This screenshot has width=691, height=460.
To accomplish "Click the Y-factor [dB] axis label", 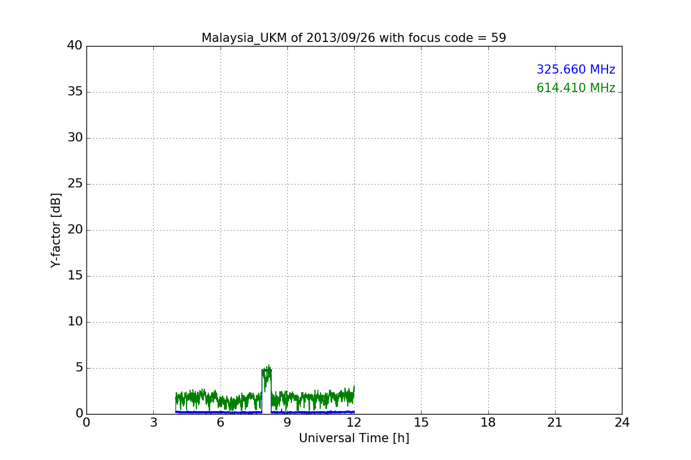I will click(56, 230).
